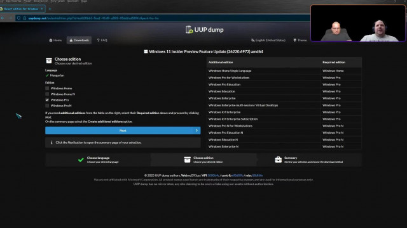Click the contrib commit hash link
407x228 pixels.
click(x=238, y=175)
